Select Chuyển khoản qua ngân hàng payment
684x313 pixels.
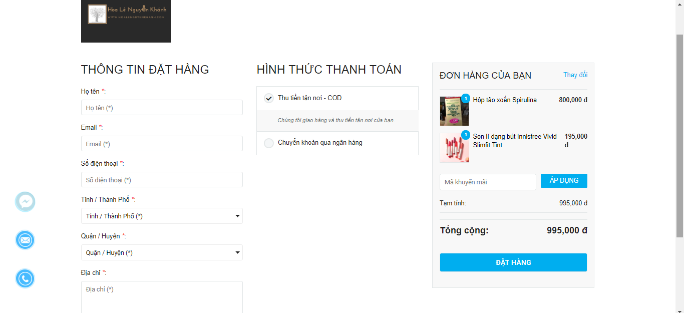pyautogui.click(x=269, y=143)
